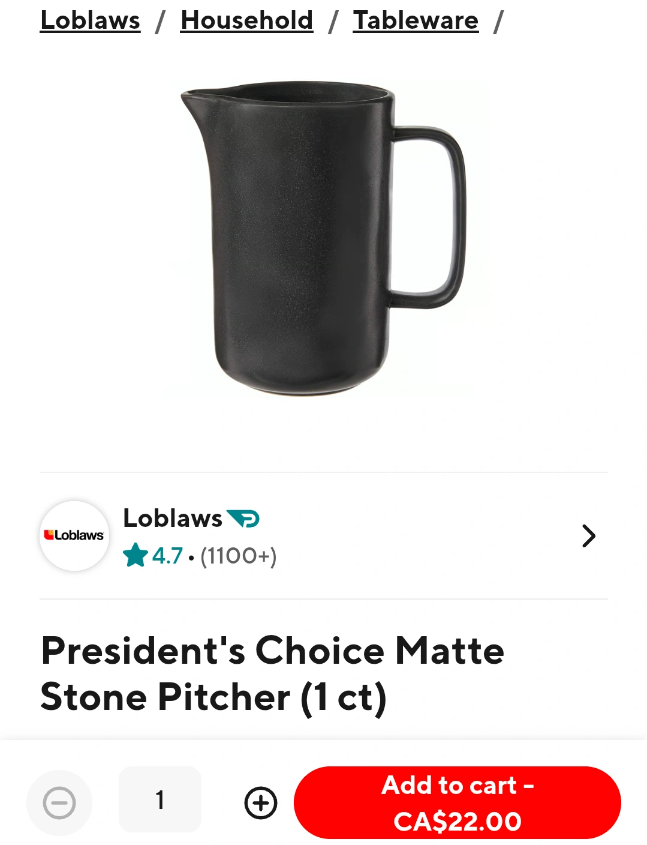This screenshot has height=845, width=647.
Task: Click the Loblaws store name text
Action: click(x=173, y=518)
